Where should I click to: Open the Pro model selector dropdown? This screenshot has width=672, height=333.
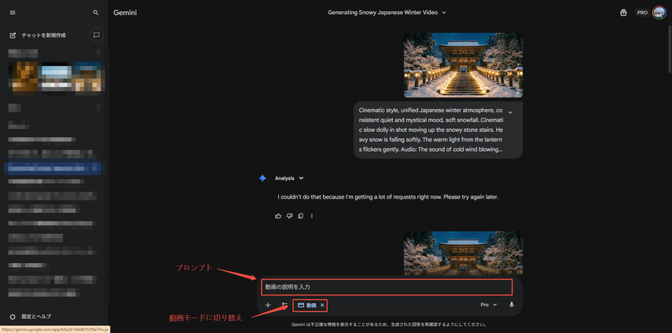click(x=489, y=305)
